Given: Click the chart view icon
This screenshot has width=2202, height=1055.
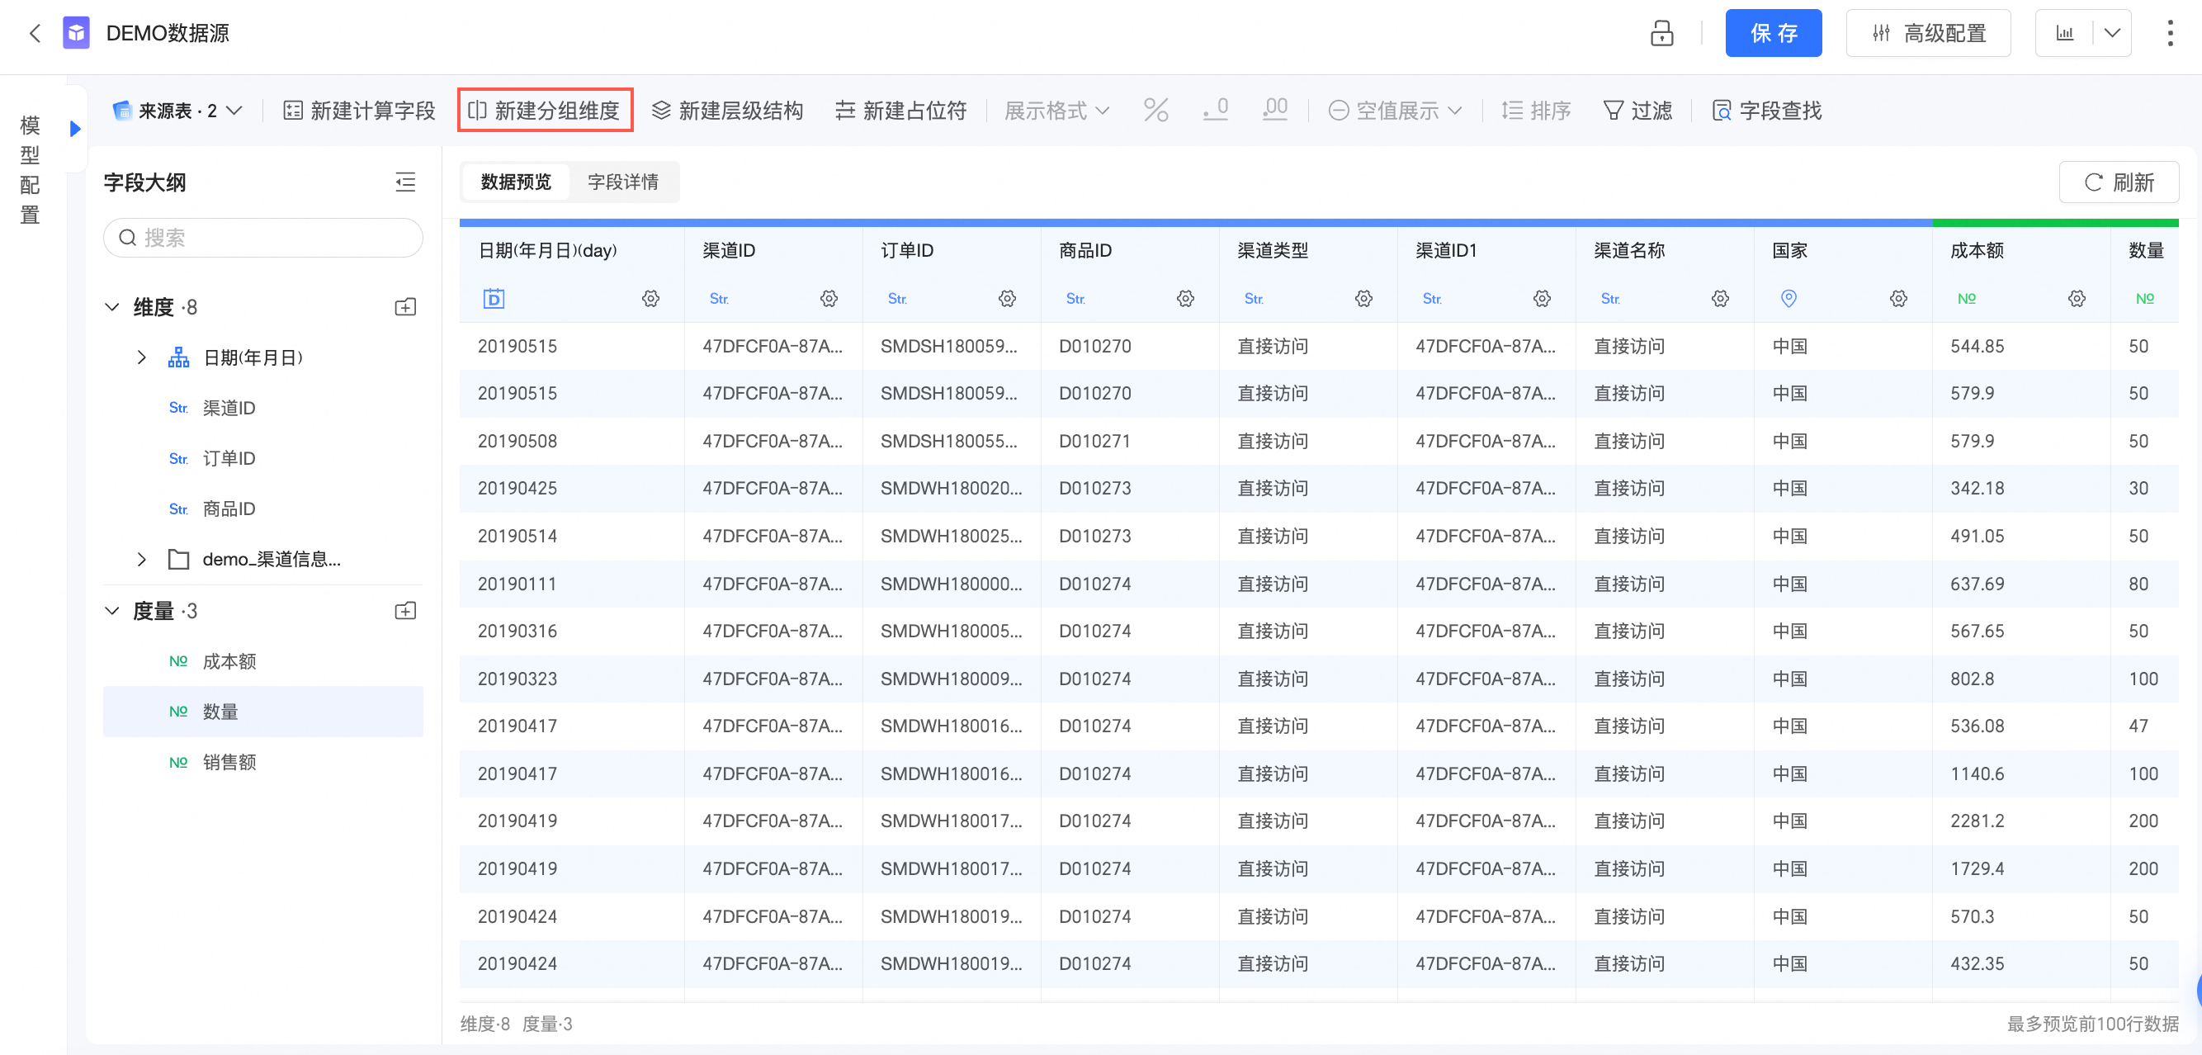Looking at the screenshot, I should pos(2065,33).
